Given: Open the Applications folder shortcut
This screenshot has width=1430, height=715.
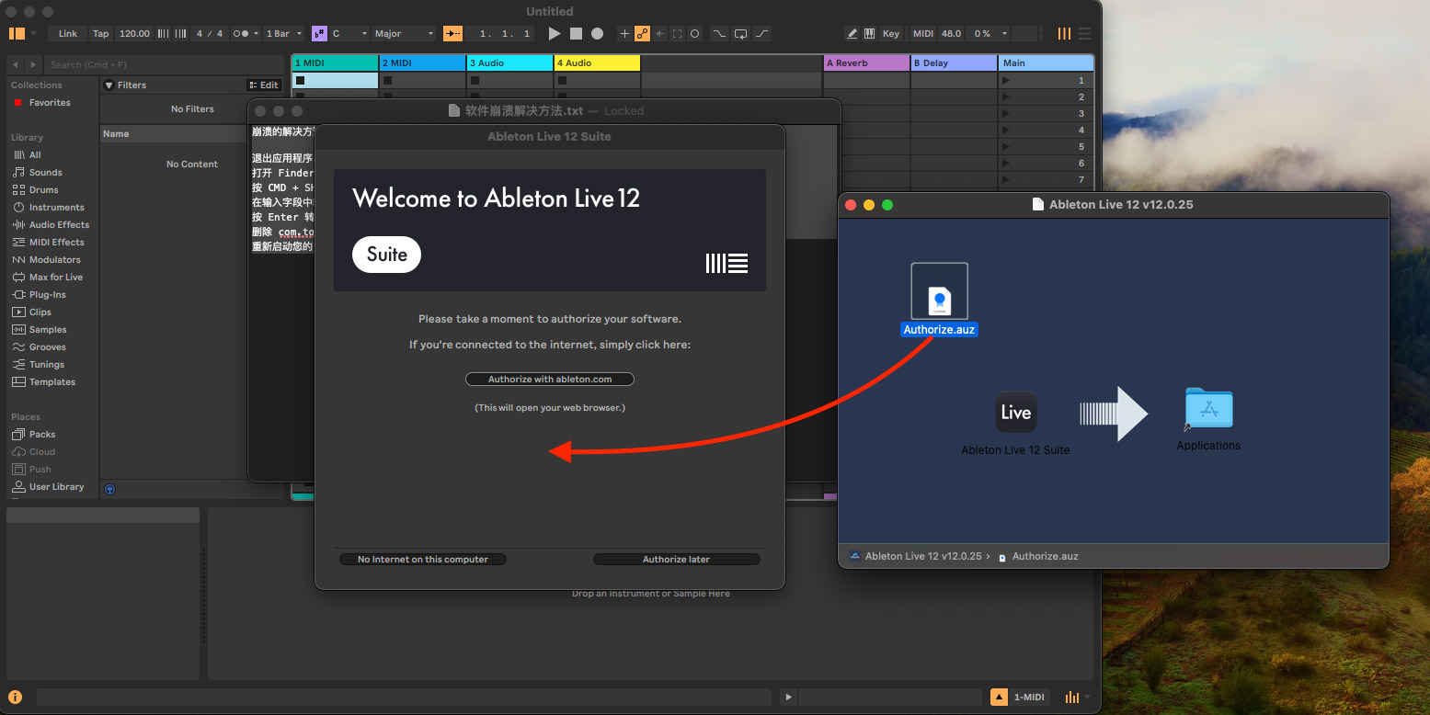Looking at the screenshot, I should click(x=1208, y=410).
